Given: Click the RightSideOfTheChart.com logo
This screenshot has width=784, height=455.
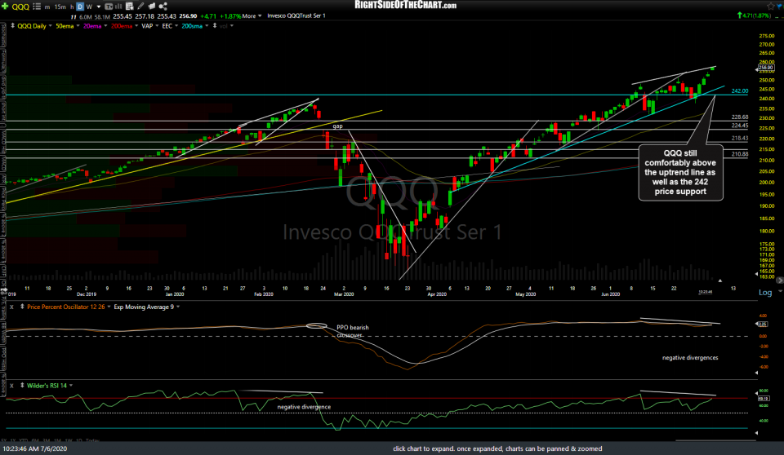Looking at the screenshot, I should point(405,5).
